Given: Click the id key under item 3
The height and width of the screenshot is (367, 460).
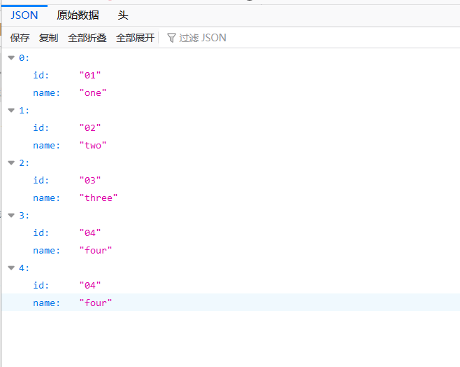Looking at the screenshot, I should click(x=41, y=233).
